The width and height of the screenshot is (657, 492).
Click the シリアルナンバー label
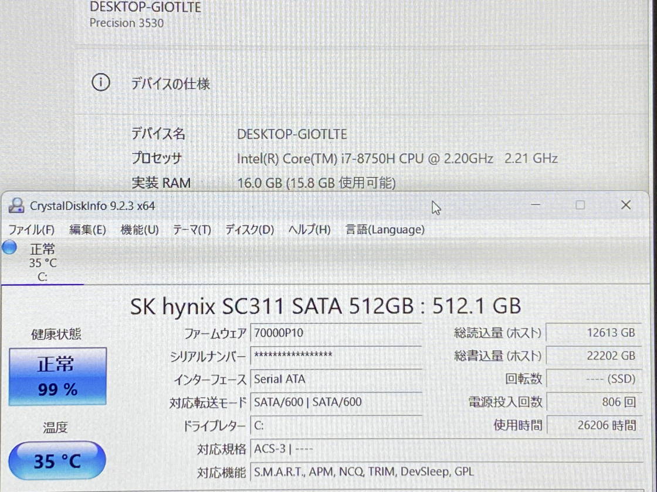[x=208, y=357]
